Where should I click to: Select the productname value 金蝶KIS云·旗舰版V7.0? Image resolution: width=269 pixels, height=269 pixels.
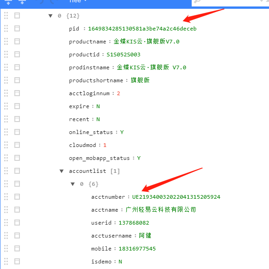[x=146, y=42]
